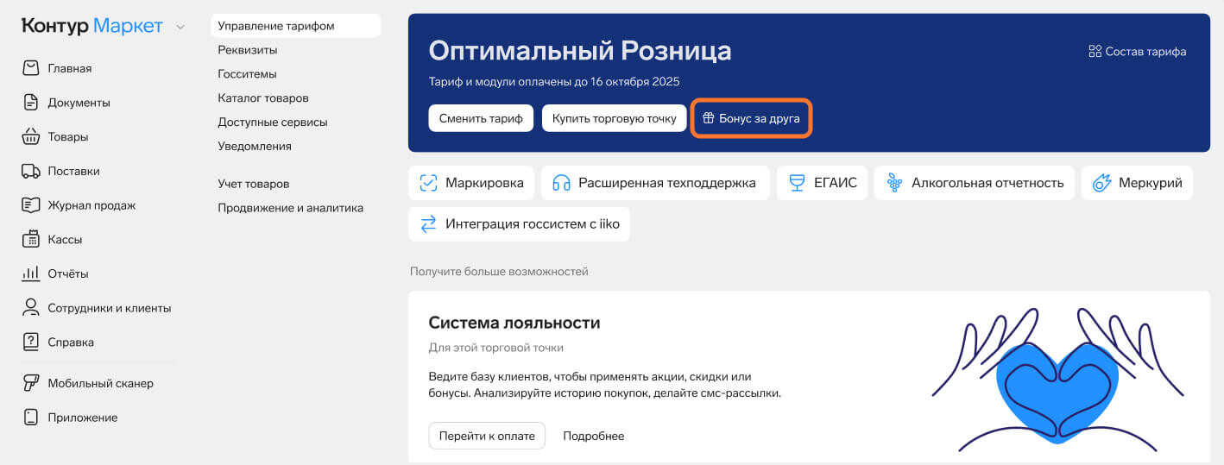The image size is (1224, 465).
Task: Click the Маркировка checkmark icon
Action: click(428, 183)
